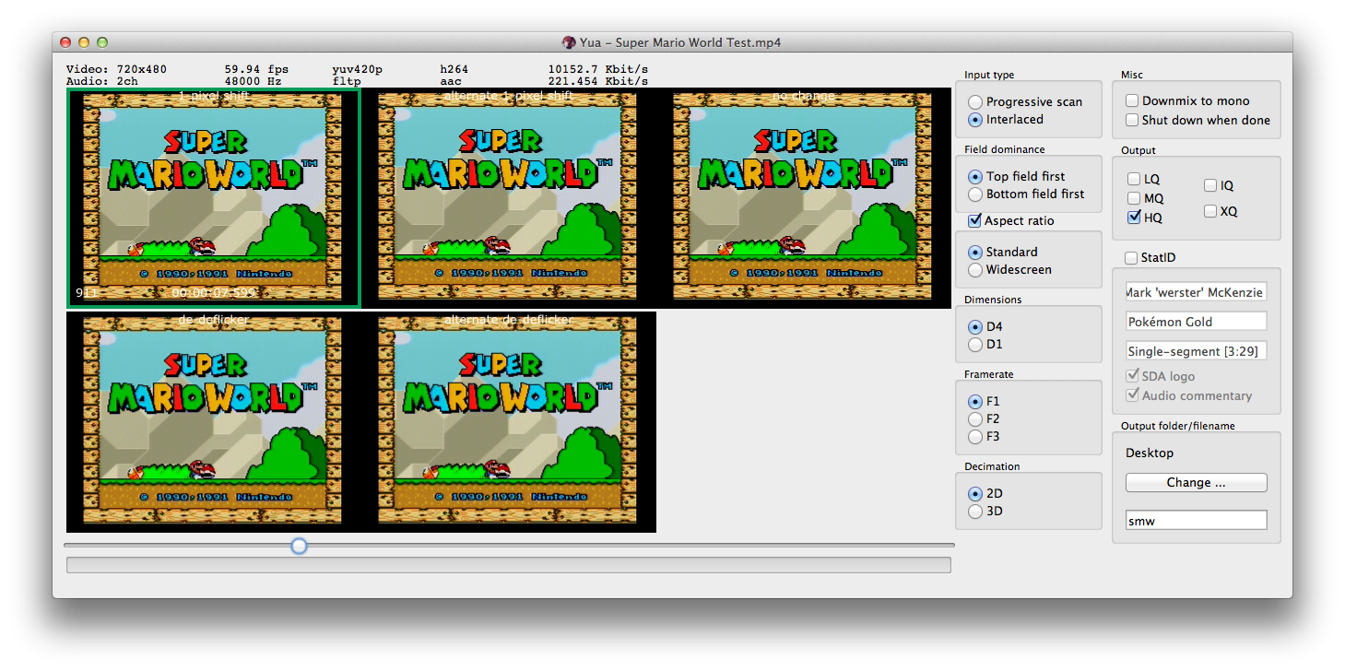Click the 48000 Hz audio rate text
The width and height of the screenshot is (1345, 671).
click(x=253, y=81)
